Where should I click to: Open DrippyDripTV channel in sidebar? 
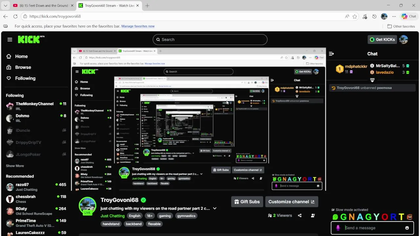[x=36, y=143]
